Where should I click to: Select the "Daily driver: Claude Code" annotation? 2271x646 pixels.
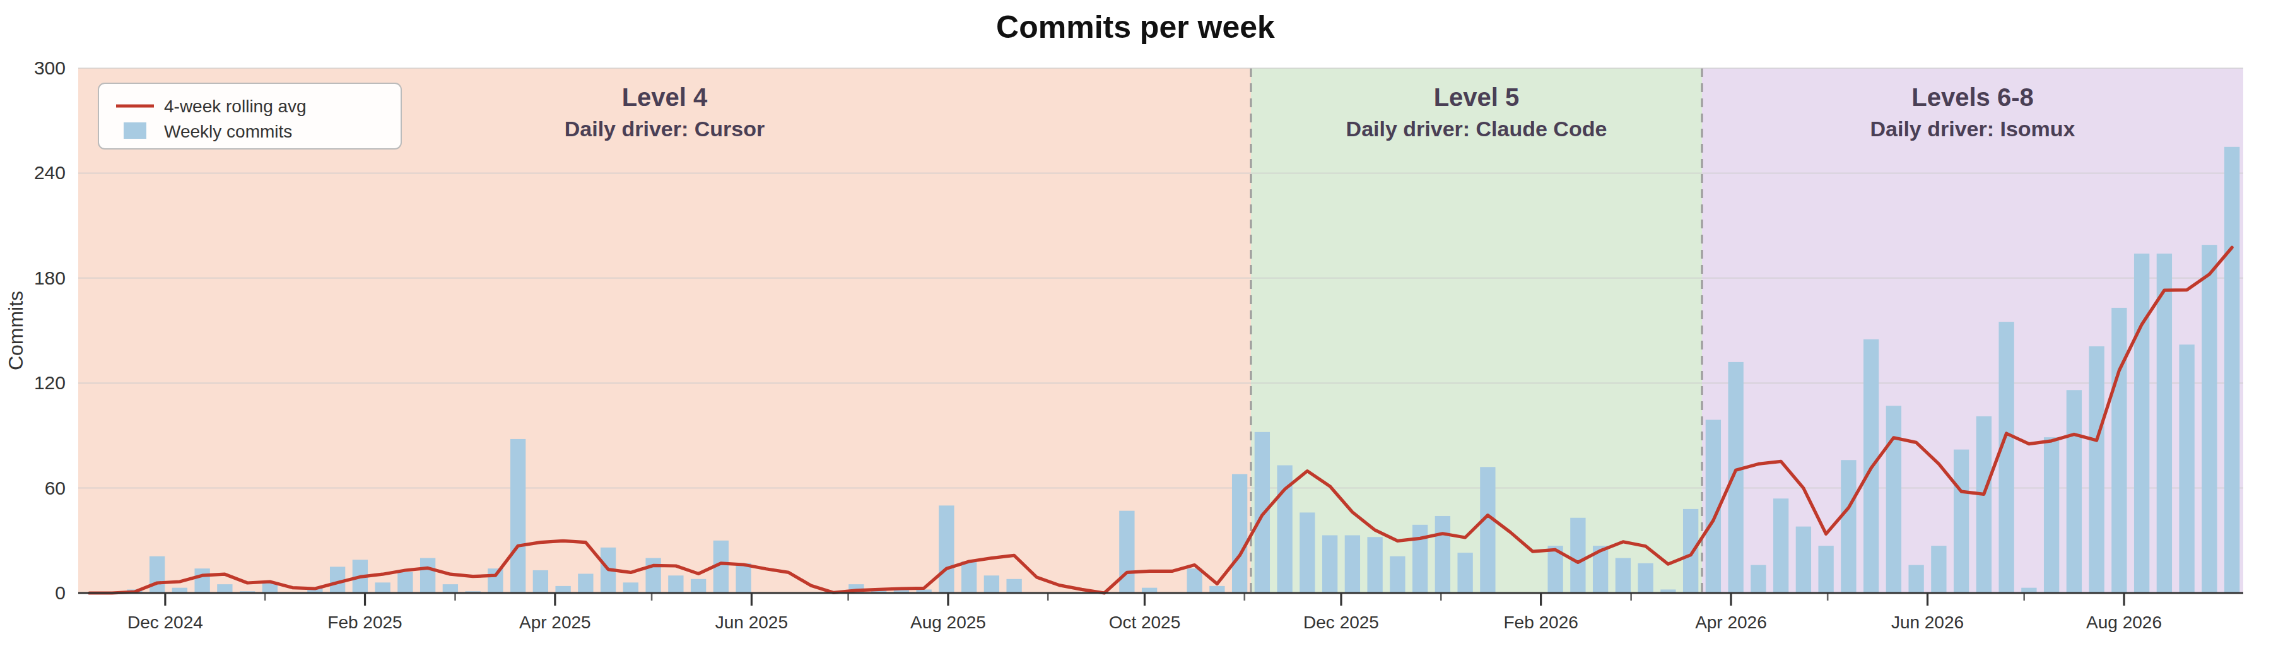(x=1476, y=129)
